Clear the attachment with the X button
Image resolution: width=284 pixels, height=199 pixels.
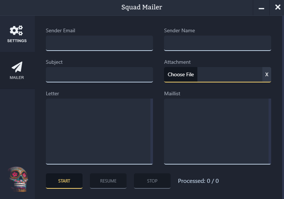tap(267, 74)
